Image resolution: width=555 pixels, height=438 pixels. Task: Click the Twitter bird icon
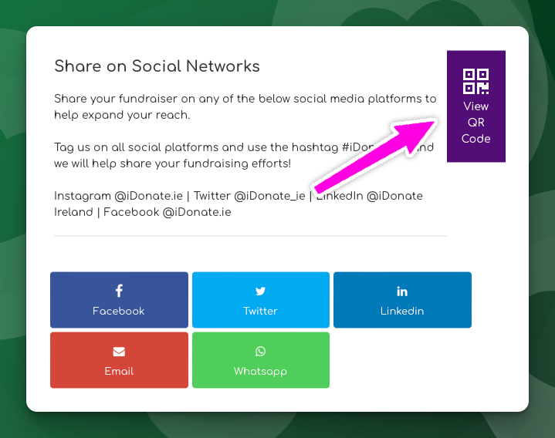point(260,291)
